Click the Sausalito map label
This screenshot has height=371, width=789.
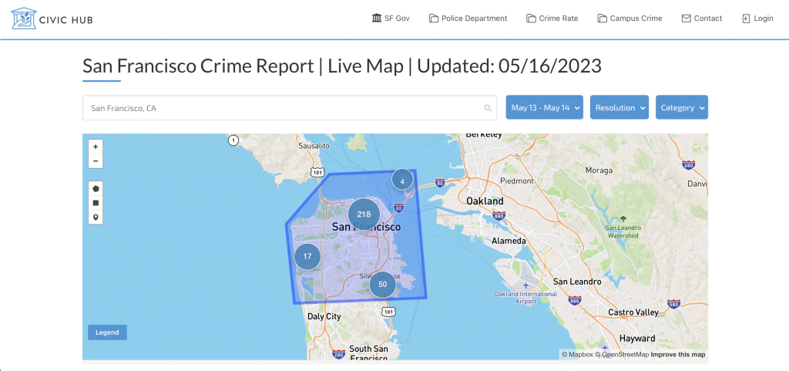click(314, 146)
